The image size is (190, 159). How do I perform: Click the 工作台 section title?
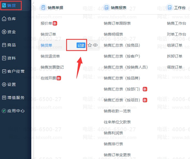coord(180,8)
